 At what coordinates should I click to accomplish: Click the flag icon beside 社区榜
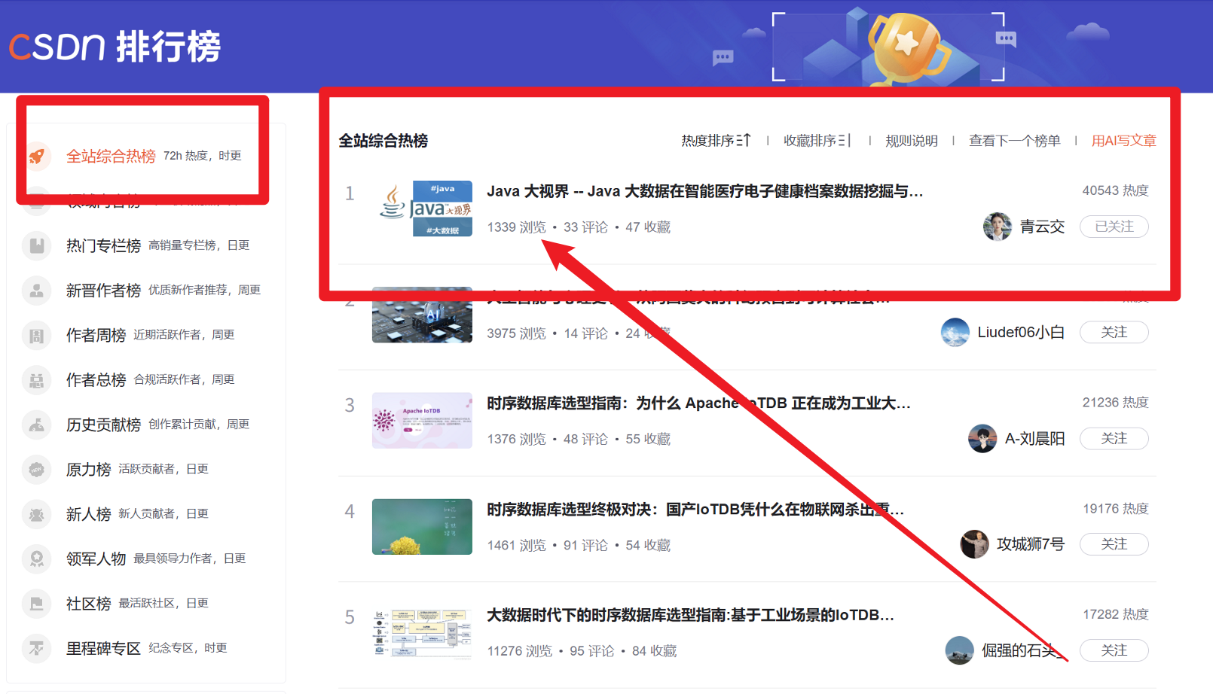click(x=37, y=604)
